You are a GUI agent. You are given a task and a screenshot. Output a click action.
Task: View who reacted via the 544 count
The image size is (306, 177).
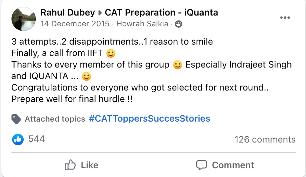37,139
